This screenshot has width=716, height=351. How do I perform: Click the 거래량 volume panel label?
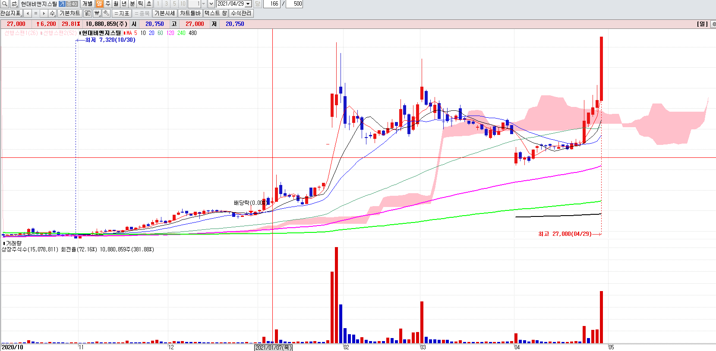pyautogui.click(x=13, y=244)
